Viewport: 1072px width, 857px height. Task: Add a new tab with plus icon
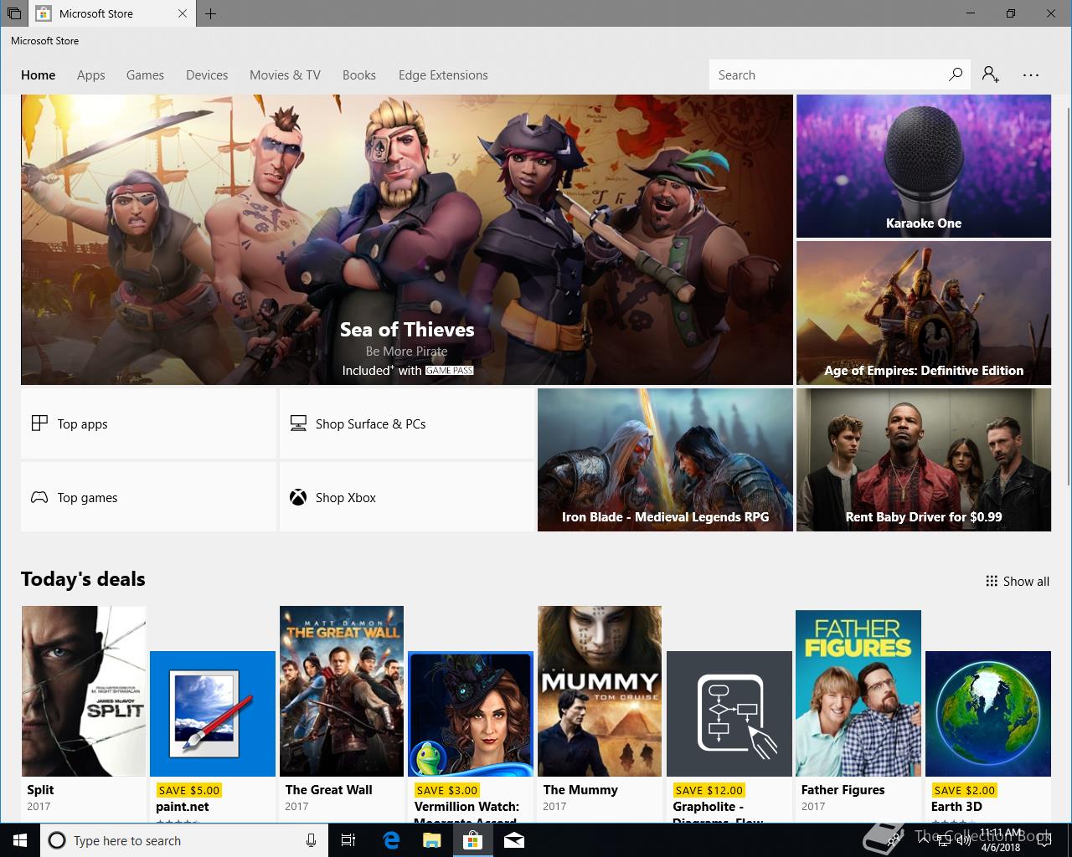point(210,13)
